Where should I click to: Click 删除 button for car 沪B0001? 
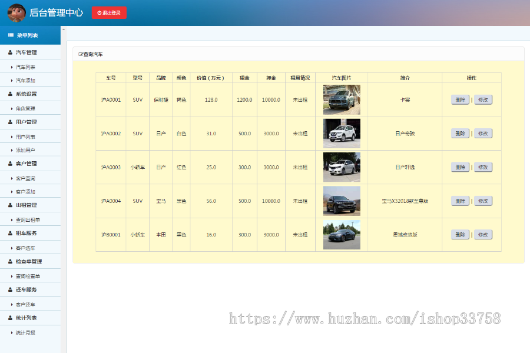[x=459, y=234]
